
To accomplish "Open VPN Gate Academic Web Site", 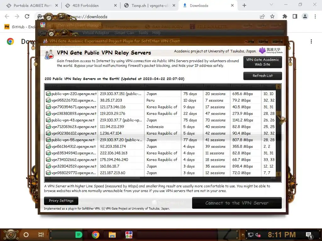I will click(263, 62).
